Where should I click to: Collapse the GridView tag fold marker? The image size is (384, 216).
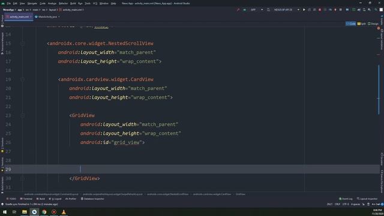(x=23, y=116)
